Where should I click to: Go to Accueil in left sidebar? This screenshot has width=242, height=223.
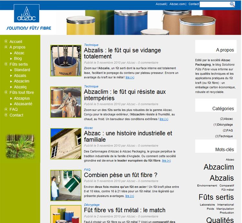tap(16, 42)
